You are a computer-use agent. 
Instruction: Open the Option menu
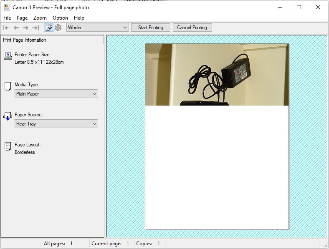click(60, 18)
